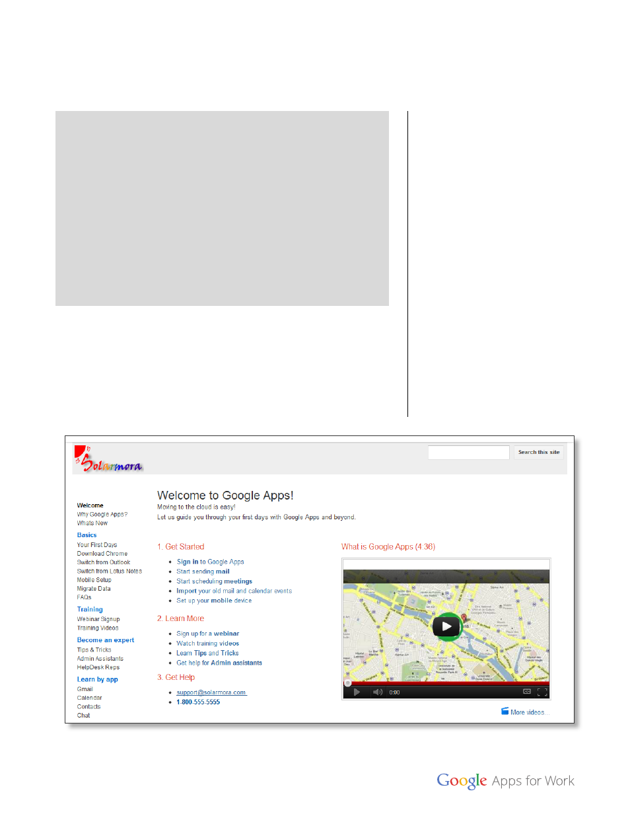The image size is (630, 816).
Task: Go to Mobile Setup in the sidebar
Action: click(x=94, y=579)
